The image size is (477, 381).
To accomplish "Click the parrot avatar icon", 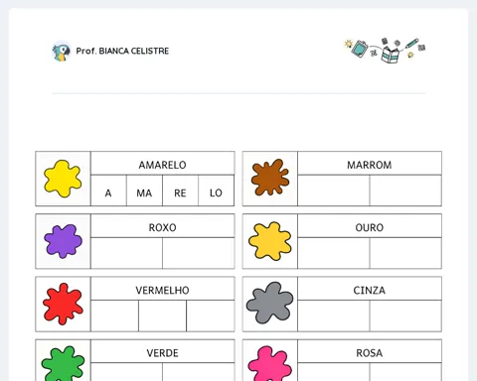I will click(x=62, y=52).
